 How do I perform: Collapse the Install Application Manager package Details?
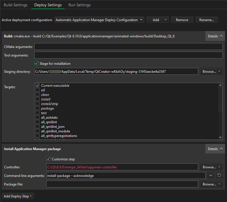pos(215,149)
